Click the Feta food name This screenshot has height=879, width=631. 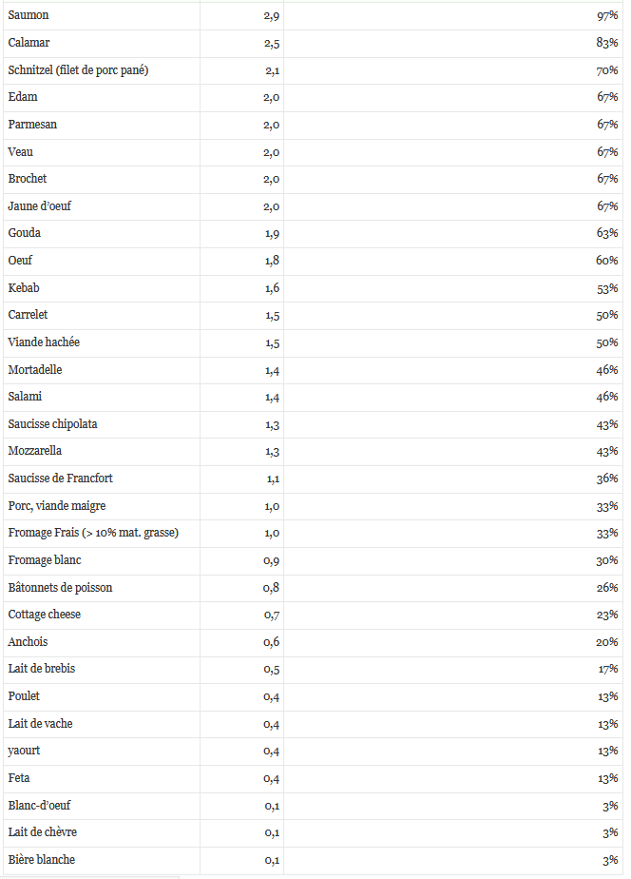19,777
